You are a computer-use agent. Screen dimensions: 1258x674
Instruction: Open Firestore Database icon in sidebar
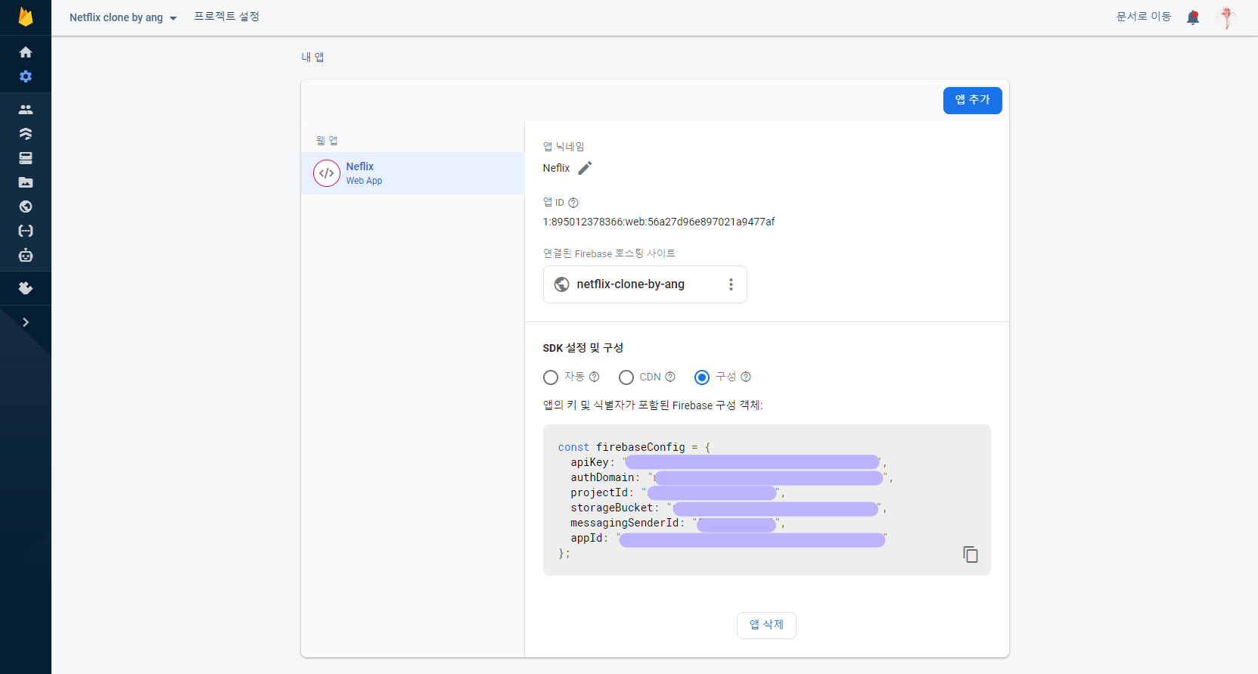(26, 134)
